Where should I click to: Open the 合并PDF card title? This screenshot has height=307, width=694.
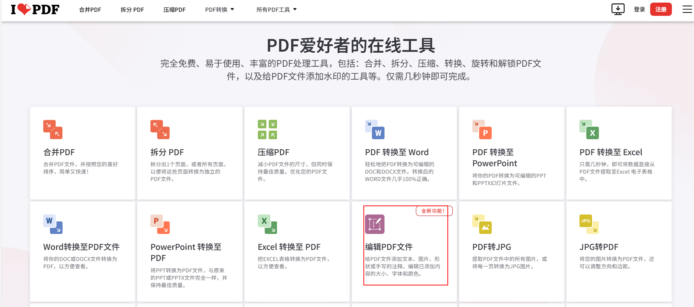point(59,152)
